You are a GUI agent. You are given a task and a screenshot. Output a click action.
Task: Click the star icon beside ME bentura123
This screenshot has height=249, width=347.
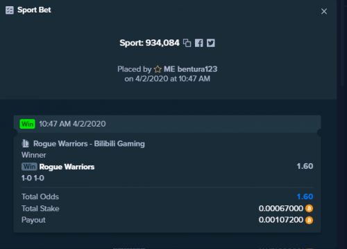[x=158, y=69]
